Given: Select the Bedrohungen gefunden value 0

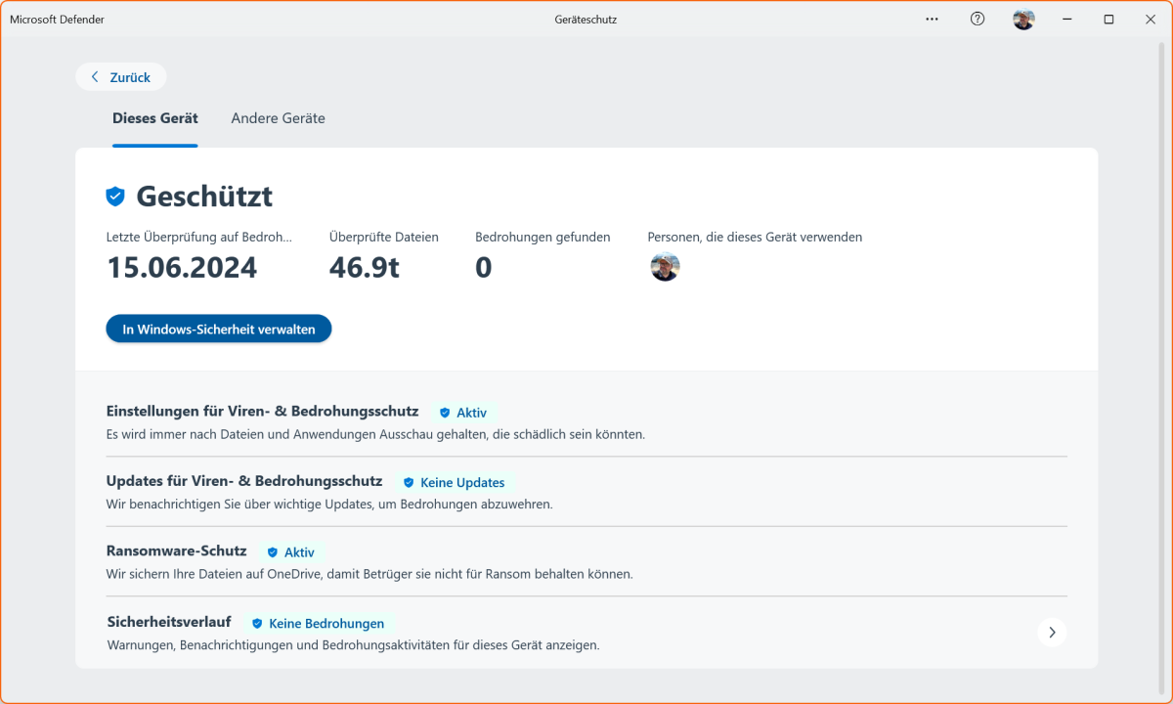Looking at the screenshot, I should click(x=484, y=268).
